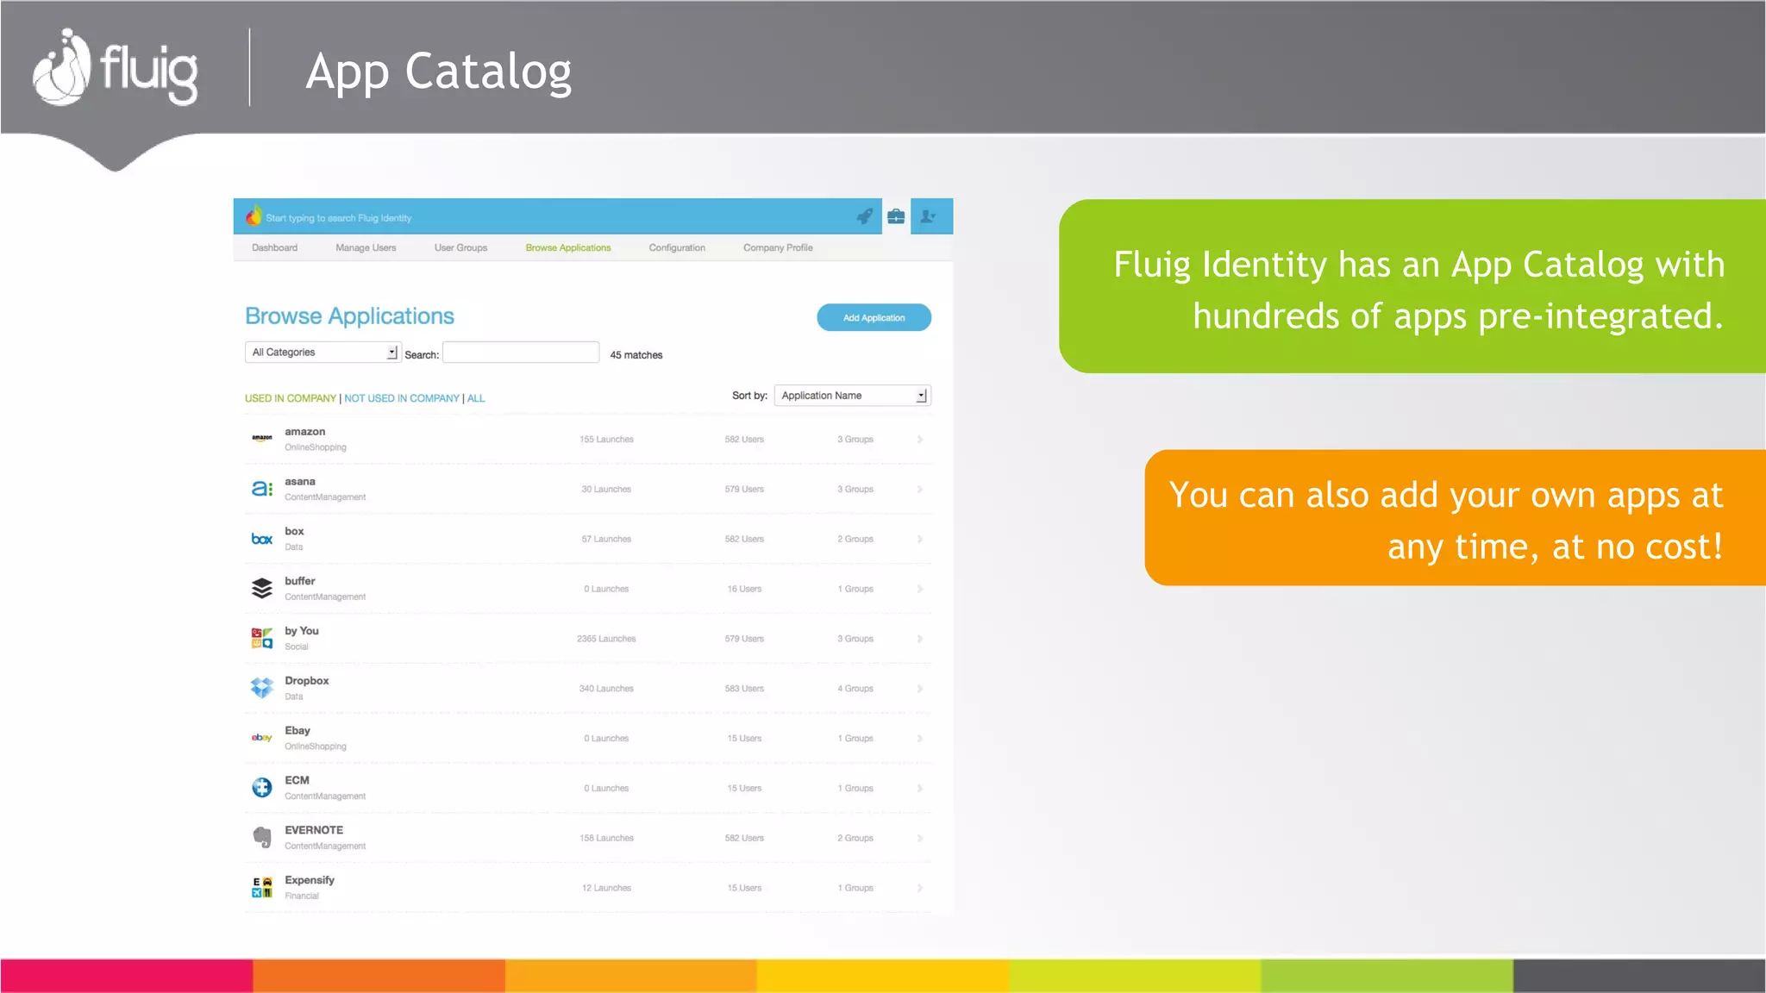Viewport: 1766px width, 993px height.
Task: Click the ECM app logo
Action: [x=262, y=787]
